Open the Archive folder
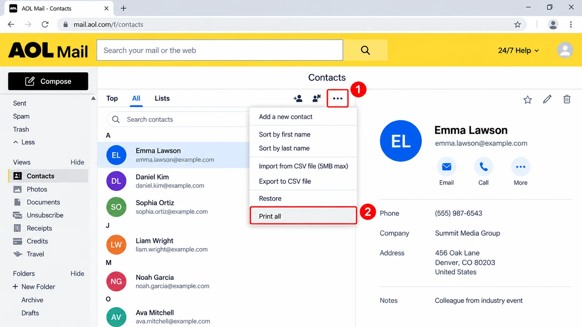Image resolution: width=582 pixels, height=327 pixels. pyautogui.click(x=32, y=300)
